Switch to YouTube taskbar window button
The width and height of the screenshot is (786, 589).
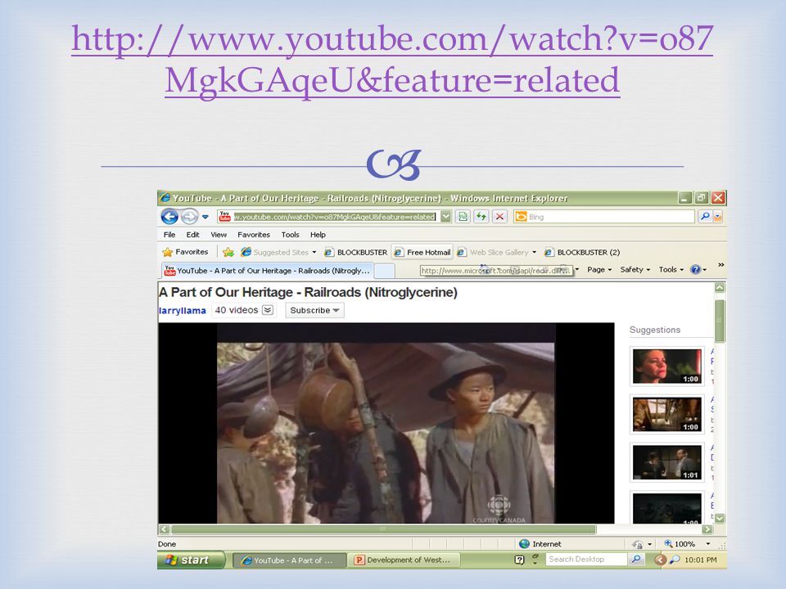290,560
